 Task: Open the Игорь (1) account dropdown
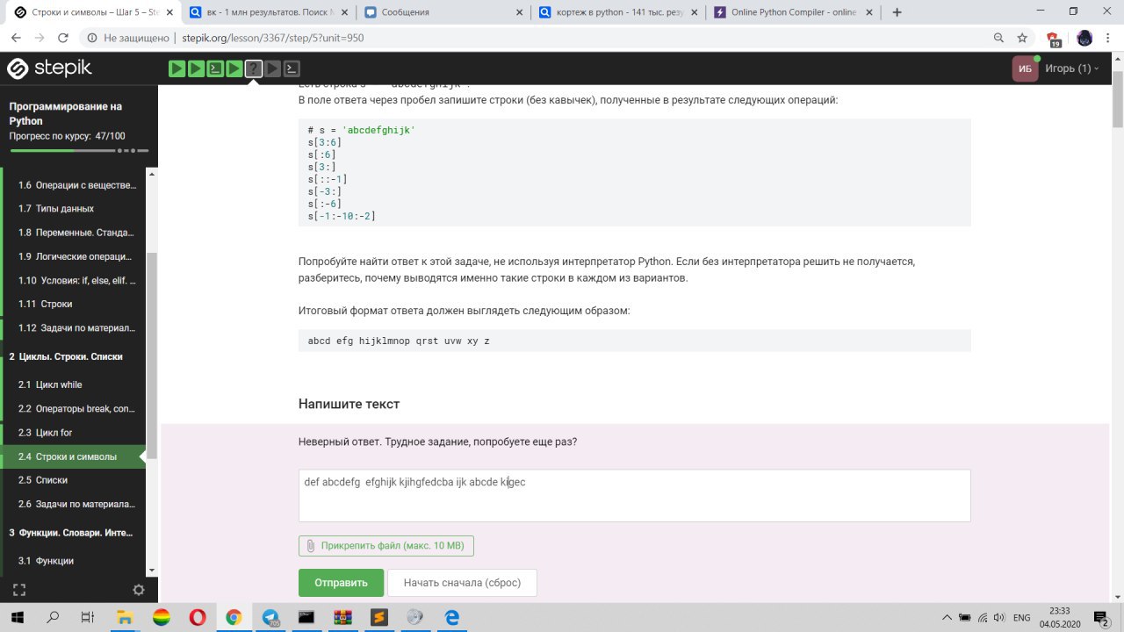pos(1071,68)
